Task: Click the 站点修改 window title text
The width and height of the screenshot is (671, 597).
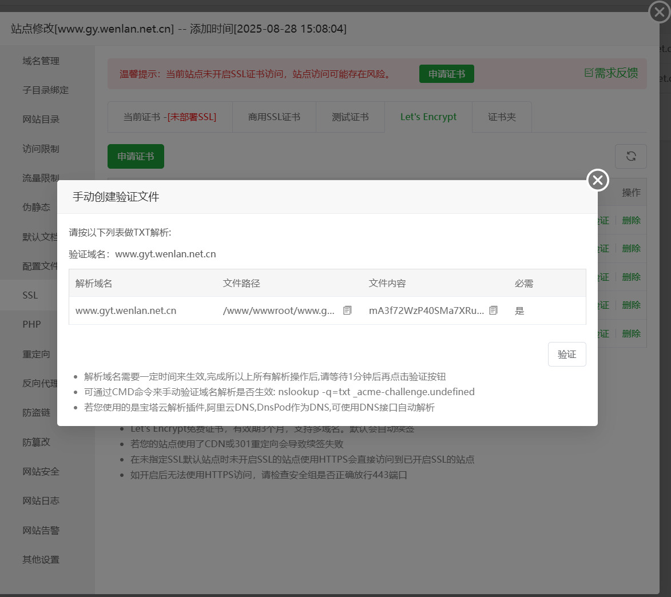Action: [178, 29]
